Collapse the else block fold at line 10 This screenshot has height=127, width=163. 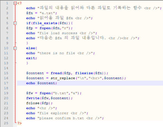(15, 48)
